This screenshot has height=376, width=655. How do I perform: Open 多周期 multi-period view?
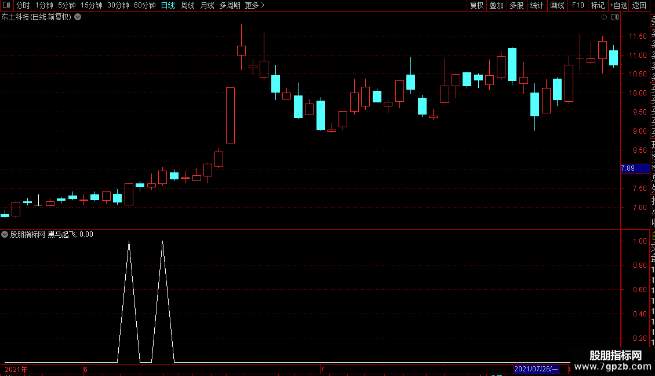(x=230, y=5)
